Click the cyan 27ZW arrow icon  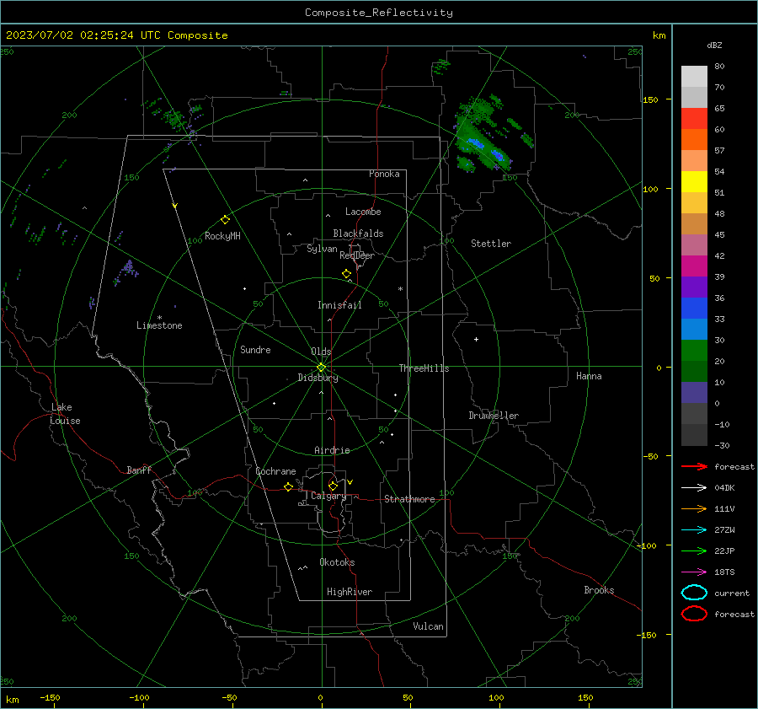[x=694, y=530]
